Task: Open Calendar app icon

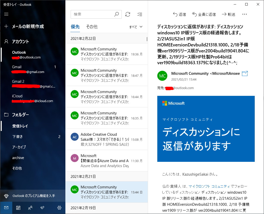Action: point(18,207)
